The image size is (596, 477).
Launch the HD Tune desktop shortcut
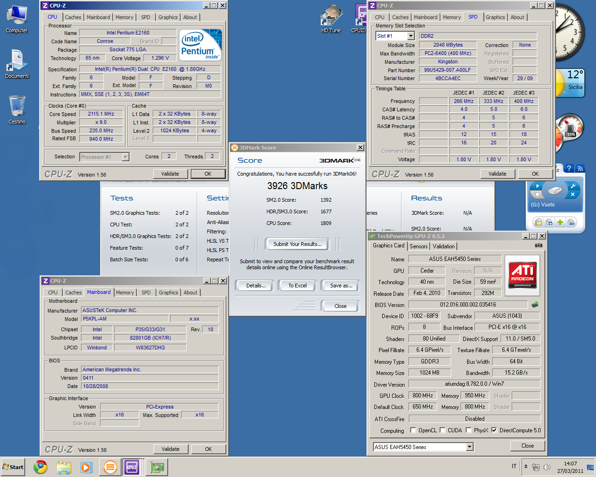pyautogui.click(x=331, y=19)
